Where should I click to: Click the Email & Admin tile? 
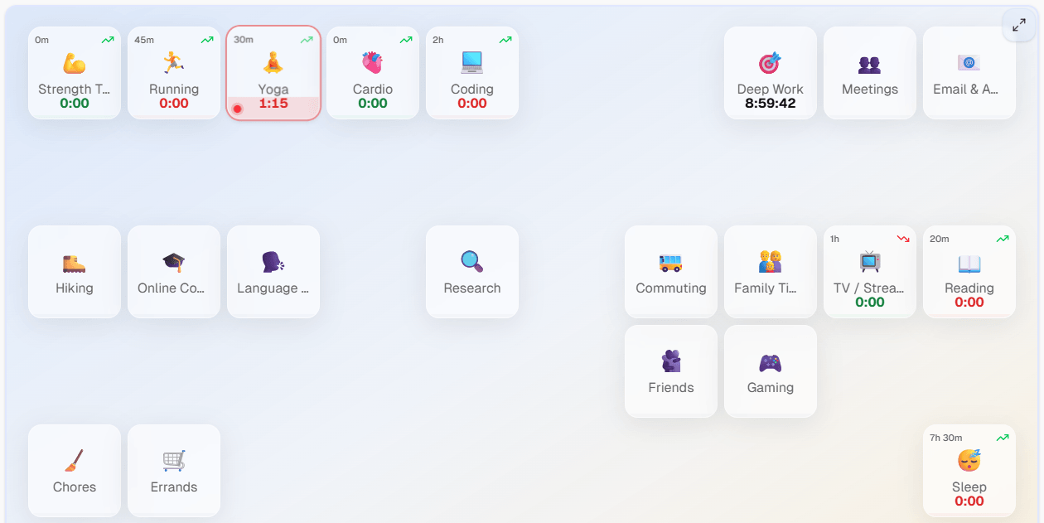[x=969, y=73]
